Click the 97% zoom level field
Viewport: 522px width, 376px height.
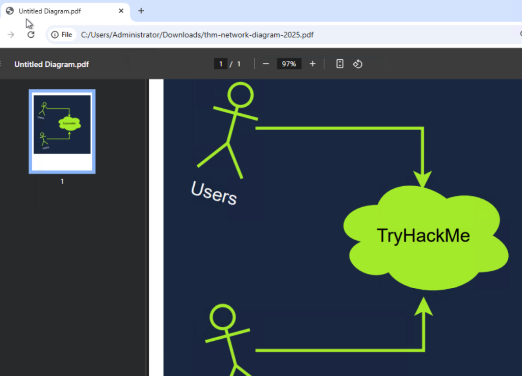[x=289, y=64]
